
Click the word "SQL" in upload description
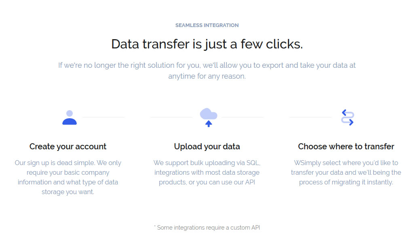click(254, 163)
